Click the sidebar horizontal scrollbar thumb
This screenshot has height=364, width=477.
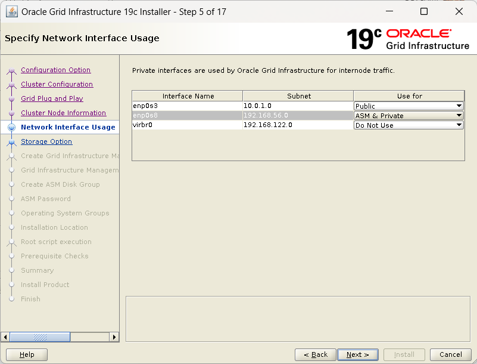[40, 337]
